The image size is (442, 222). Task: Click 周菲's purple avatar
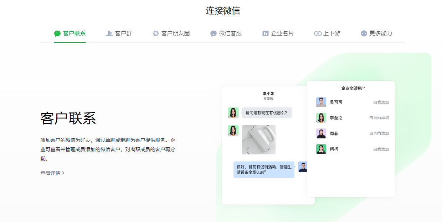click(x=321, y=133)
